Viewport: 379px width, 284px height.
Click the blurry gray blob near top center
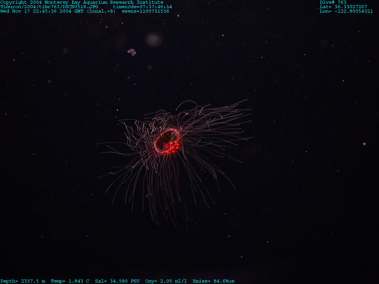coord(154,39)
